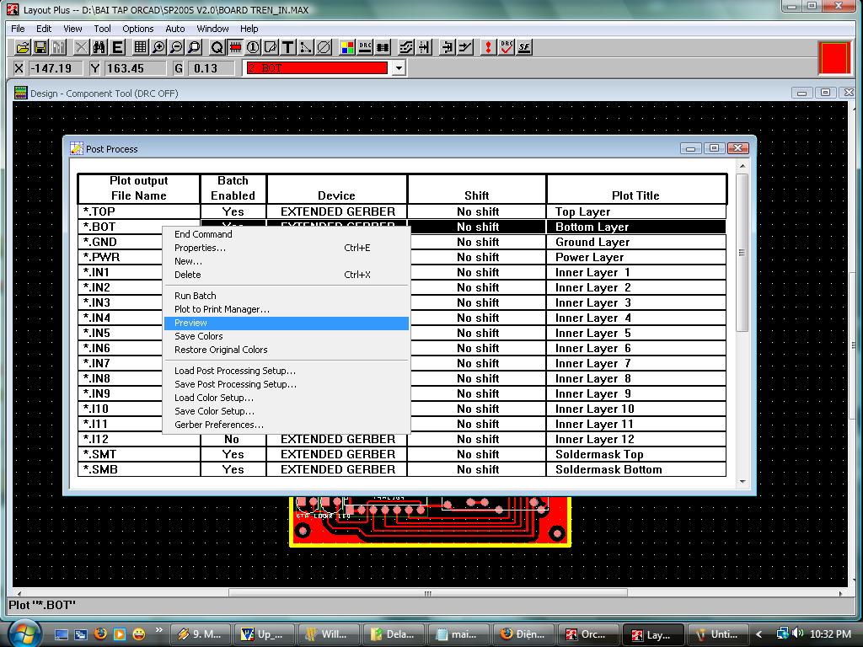Select the Obstacle tool icon
863x647 pixels.
click(x=271, y=47)
